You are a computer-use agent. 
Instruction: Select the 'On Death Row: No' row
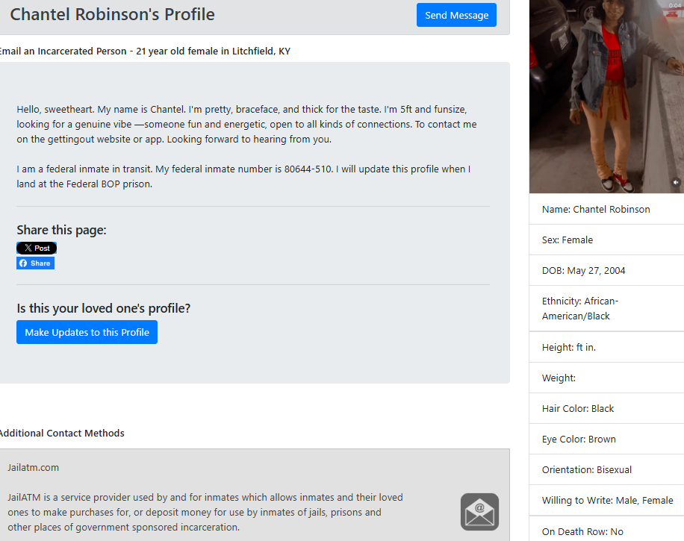(x=606, y=529)
